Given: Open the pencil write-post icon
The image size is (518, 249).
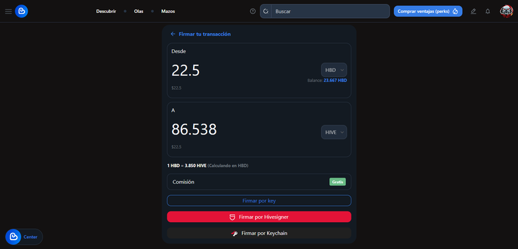Looking at the screenshot, I should [473, 11].
